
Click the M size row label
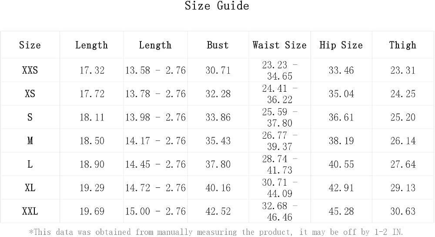30,141
